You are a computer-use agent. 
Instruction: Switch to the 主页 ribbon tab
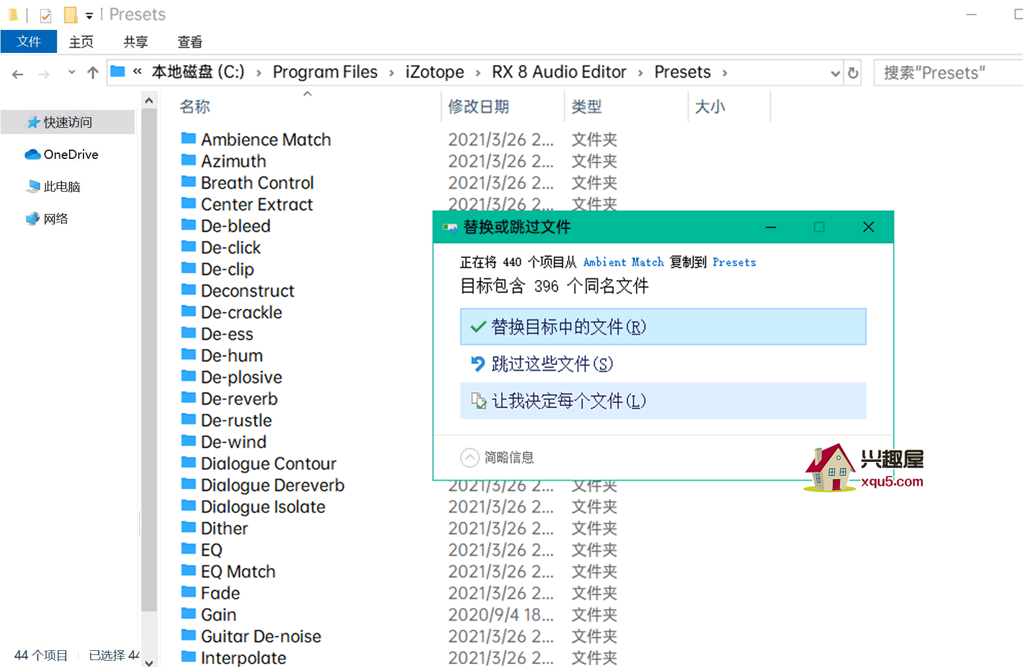(81, 41)
